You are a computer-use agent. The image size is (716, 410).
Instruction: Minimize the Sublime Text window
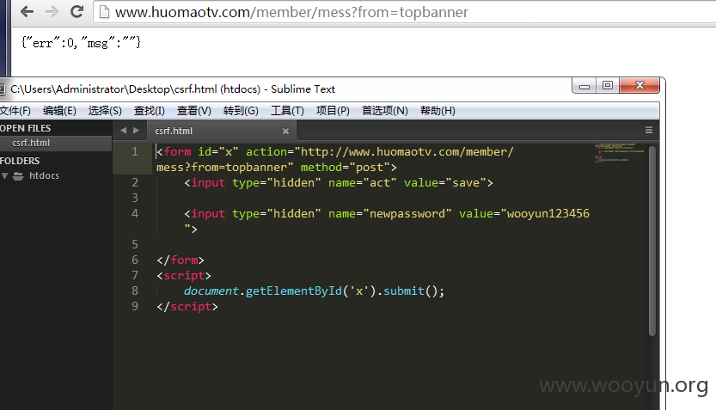click(x=584, y=85)
